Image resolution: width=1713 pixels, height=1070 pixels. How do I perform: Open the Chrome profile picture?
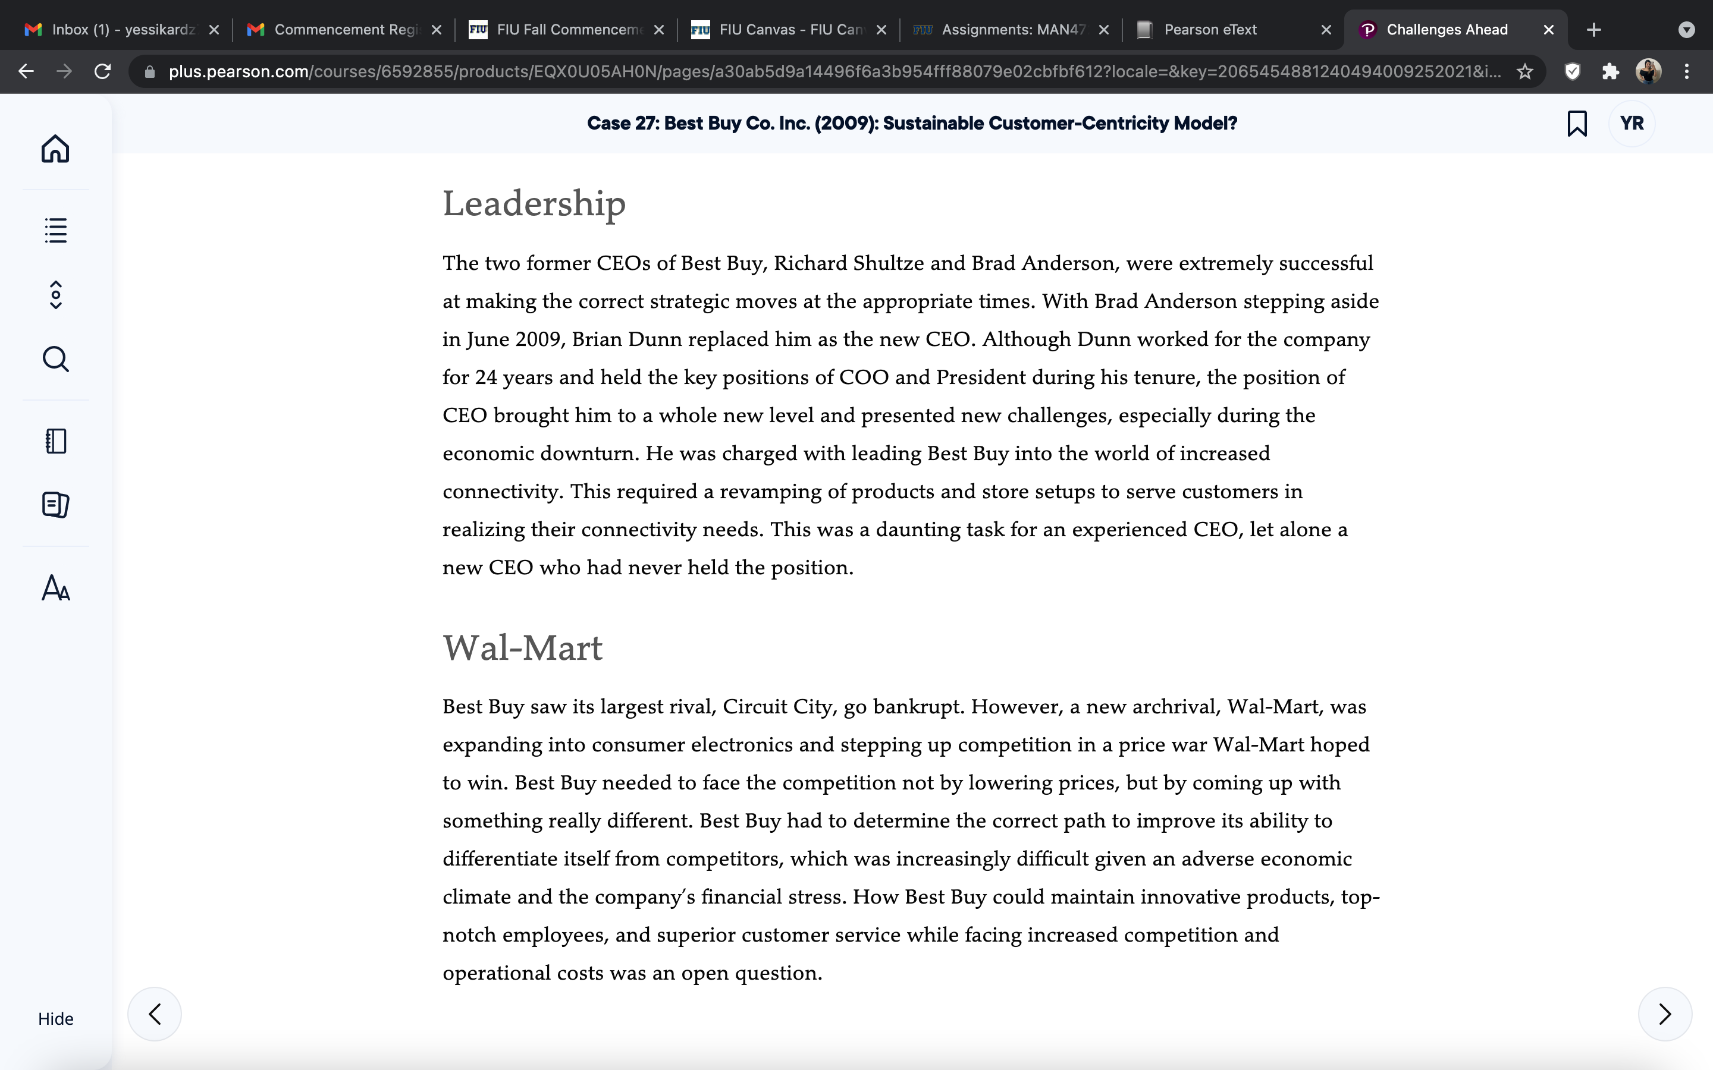click(x=1649, y=71)
